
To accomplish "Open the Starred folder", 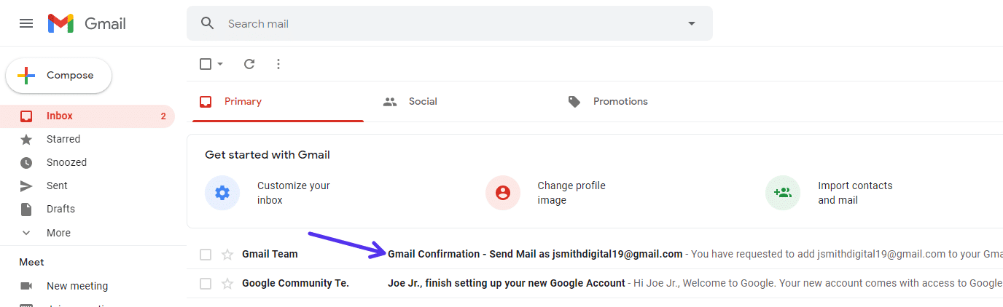I will click(x=63, y=139).
